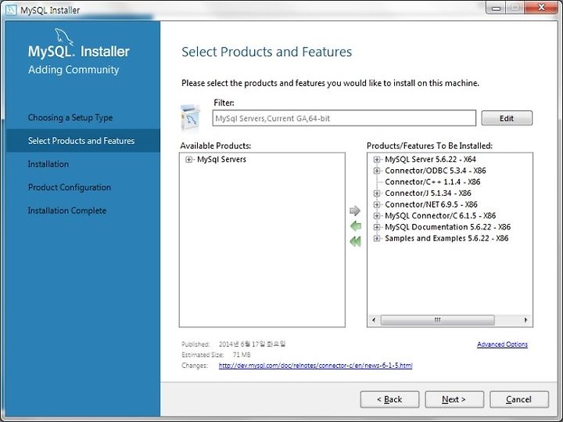Expand Connector/J 5.1.34 - X86 node

point(377,193)
